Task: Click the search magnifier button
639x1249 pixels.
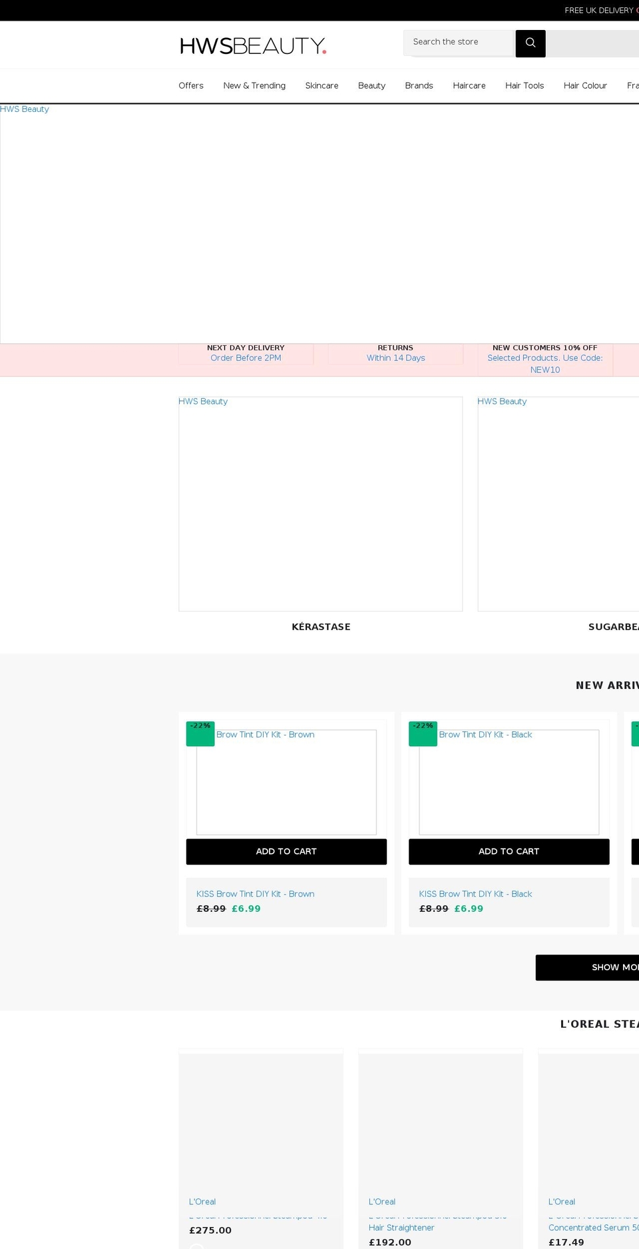Action: (531, 43)
